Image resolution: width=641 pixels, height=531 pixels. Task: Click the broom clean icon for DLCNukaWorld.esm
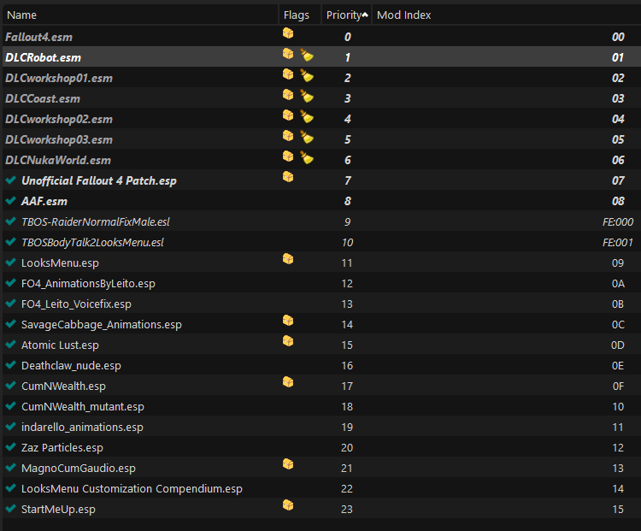pos(307,157)
